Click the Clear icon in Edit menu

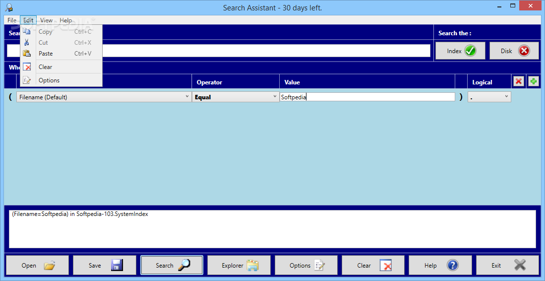tap(27, 67)
